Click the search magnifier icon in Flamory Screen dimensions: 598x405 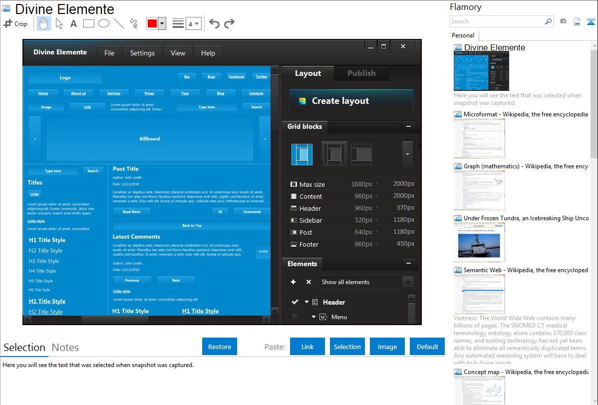click(548, 21)
